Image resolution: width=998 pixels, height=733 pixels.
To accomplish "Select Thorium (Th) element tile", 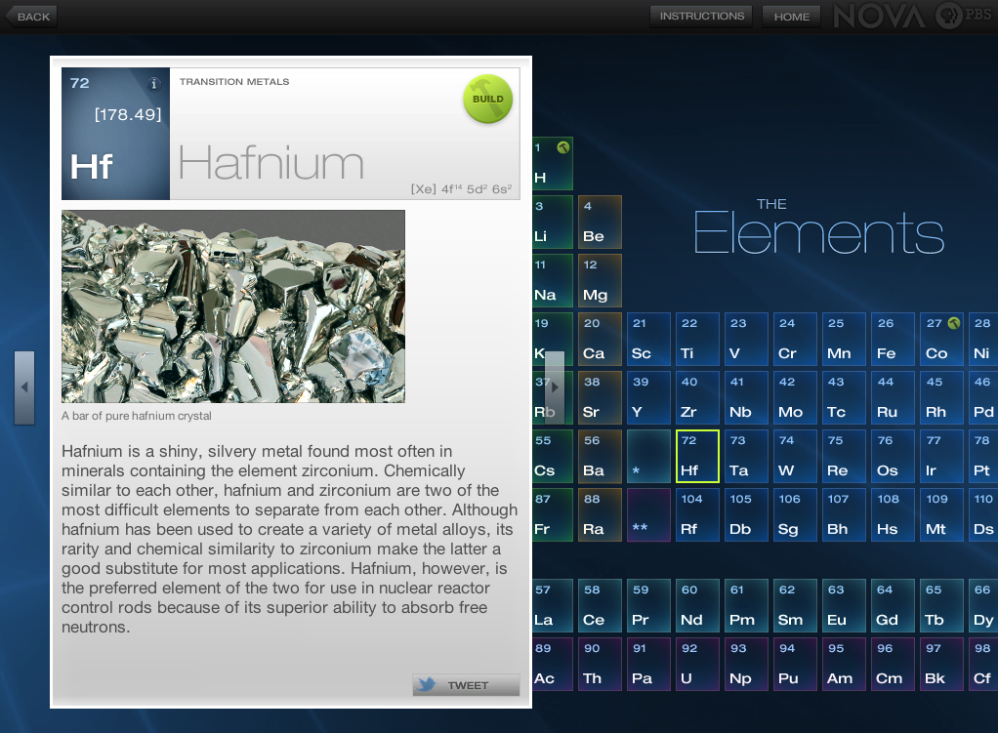I will (600, 665).
